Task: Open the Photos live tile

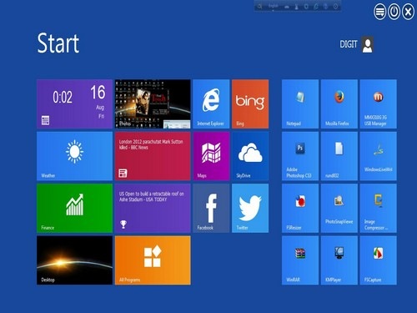Action: (x=153, y=103)
